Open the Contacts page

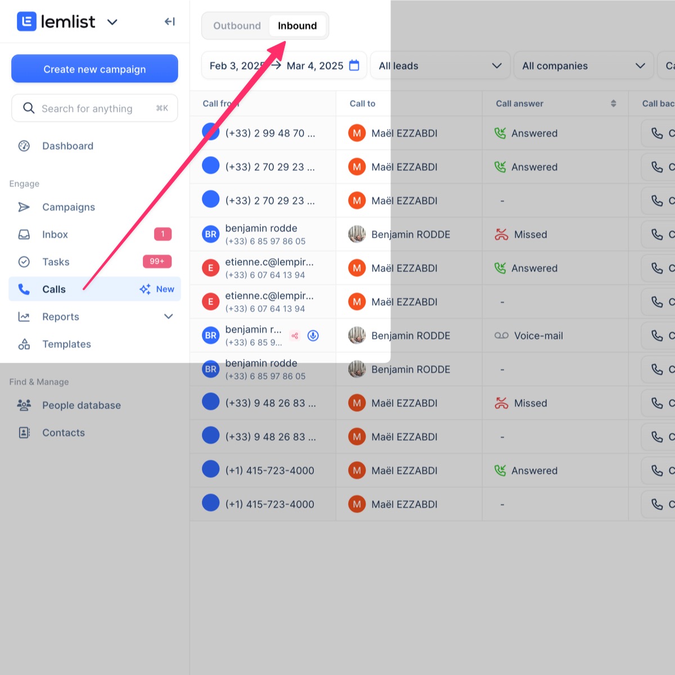coord(63,433)
